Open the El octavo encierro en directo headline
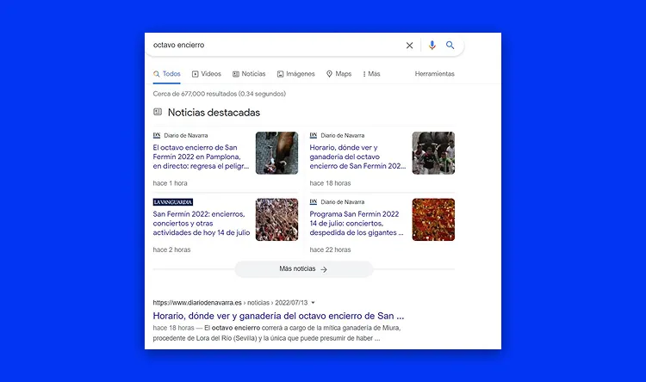 tap(200, 156)
